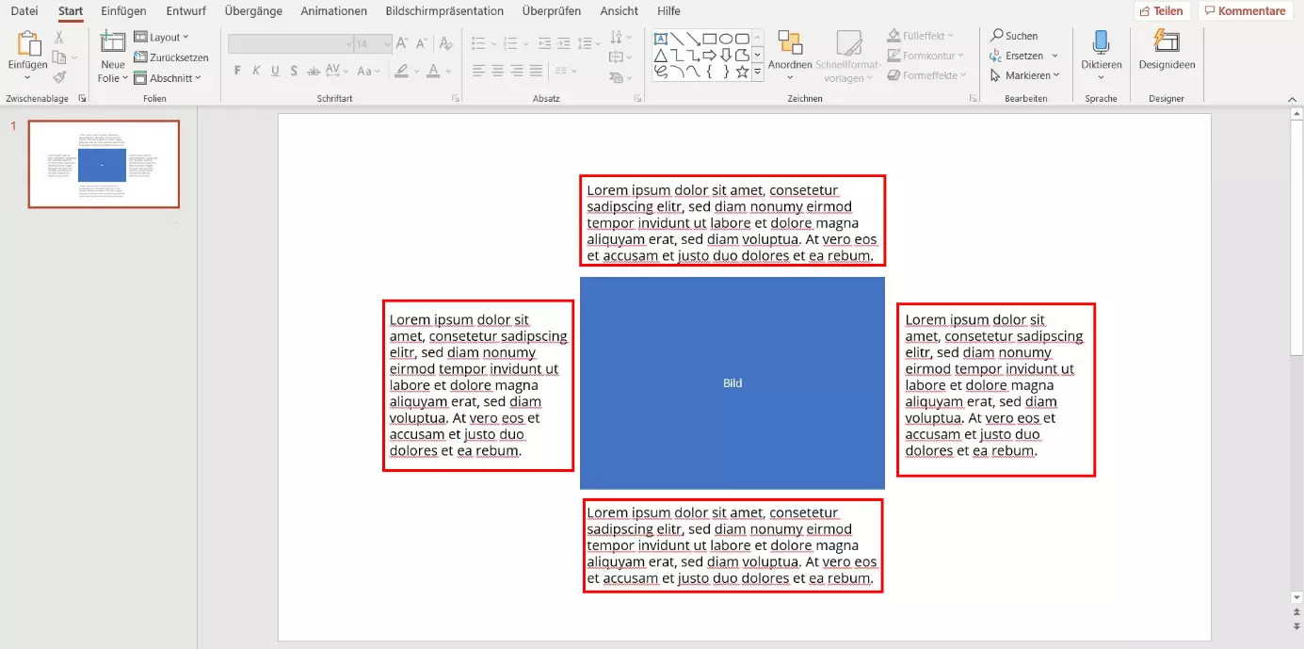Image resolution: width=1304 pixels, height=649 pixels.
Task: Switch to the Entwurf tab
Action: point(185,11)
